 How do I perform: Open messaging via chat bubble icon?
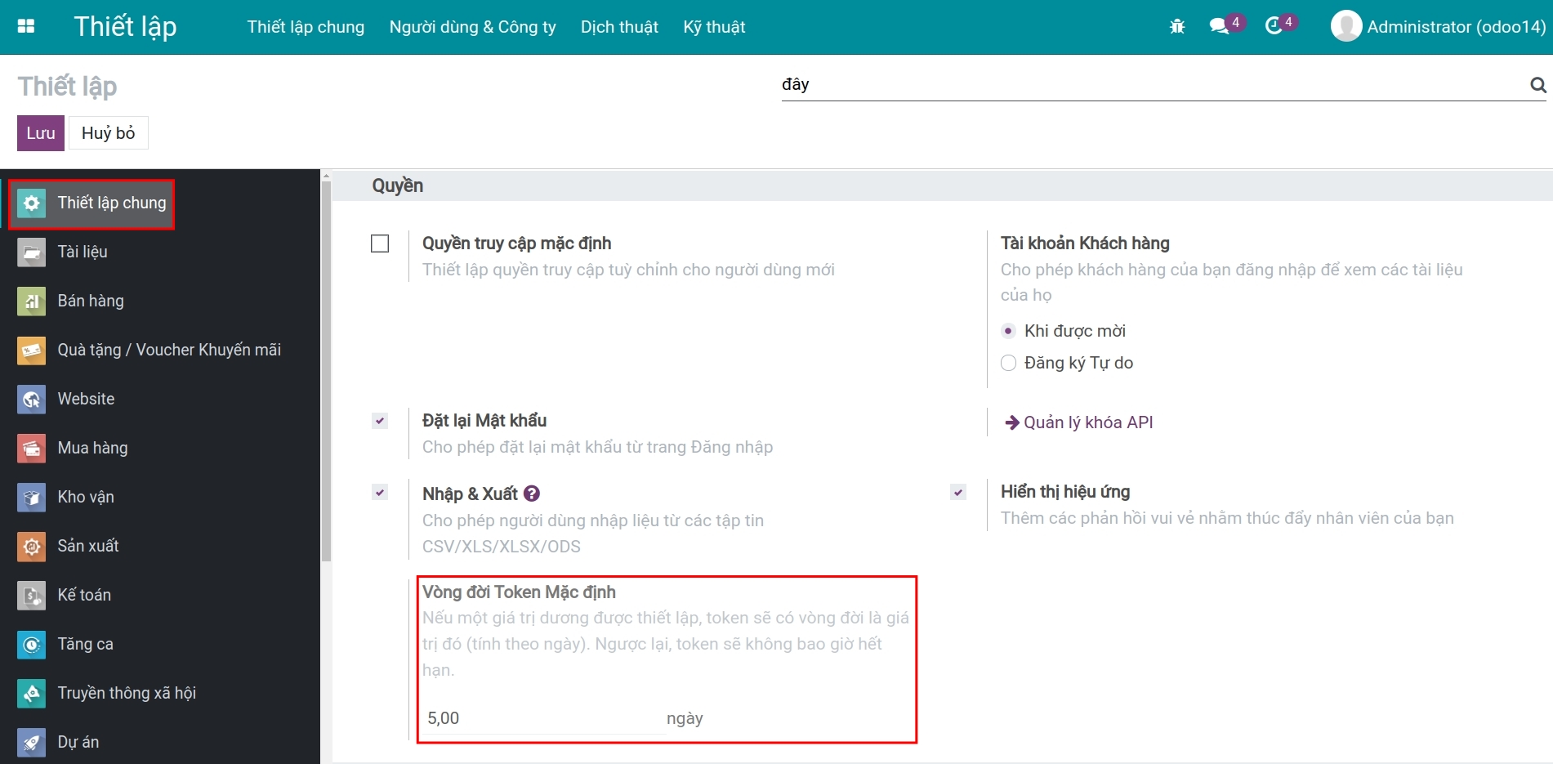[x=1221, y=25]
